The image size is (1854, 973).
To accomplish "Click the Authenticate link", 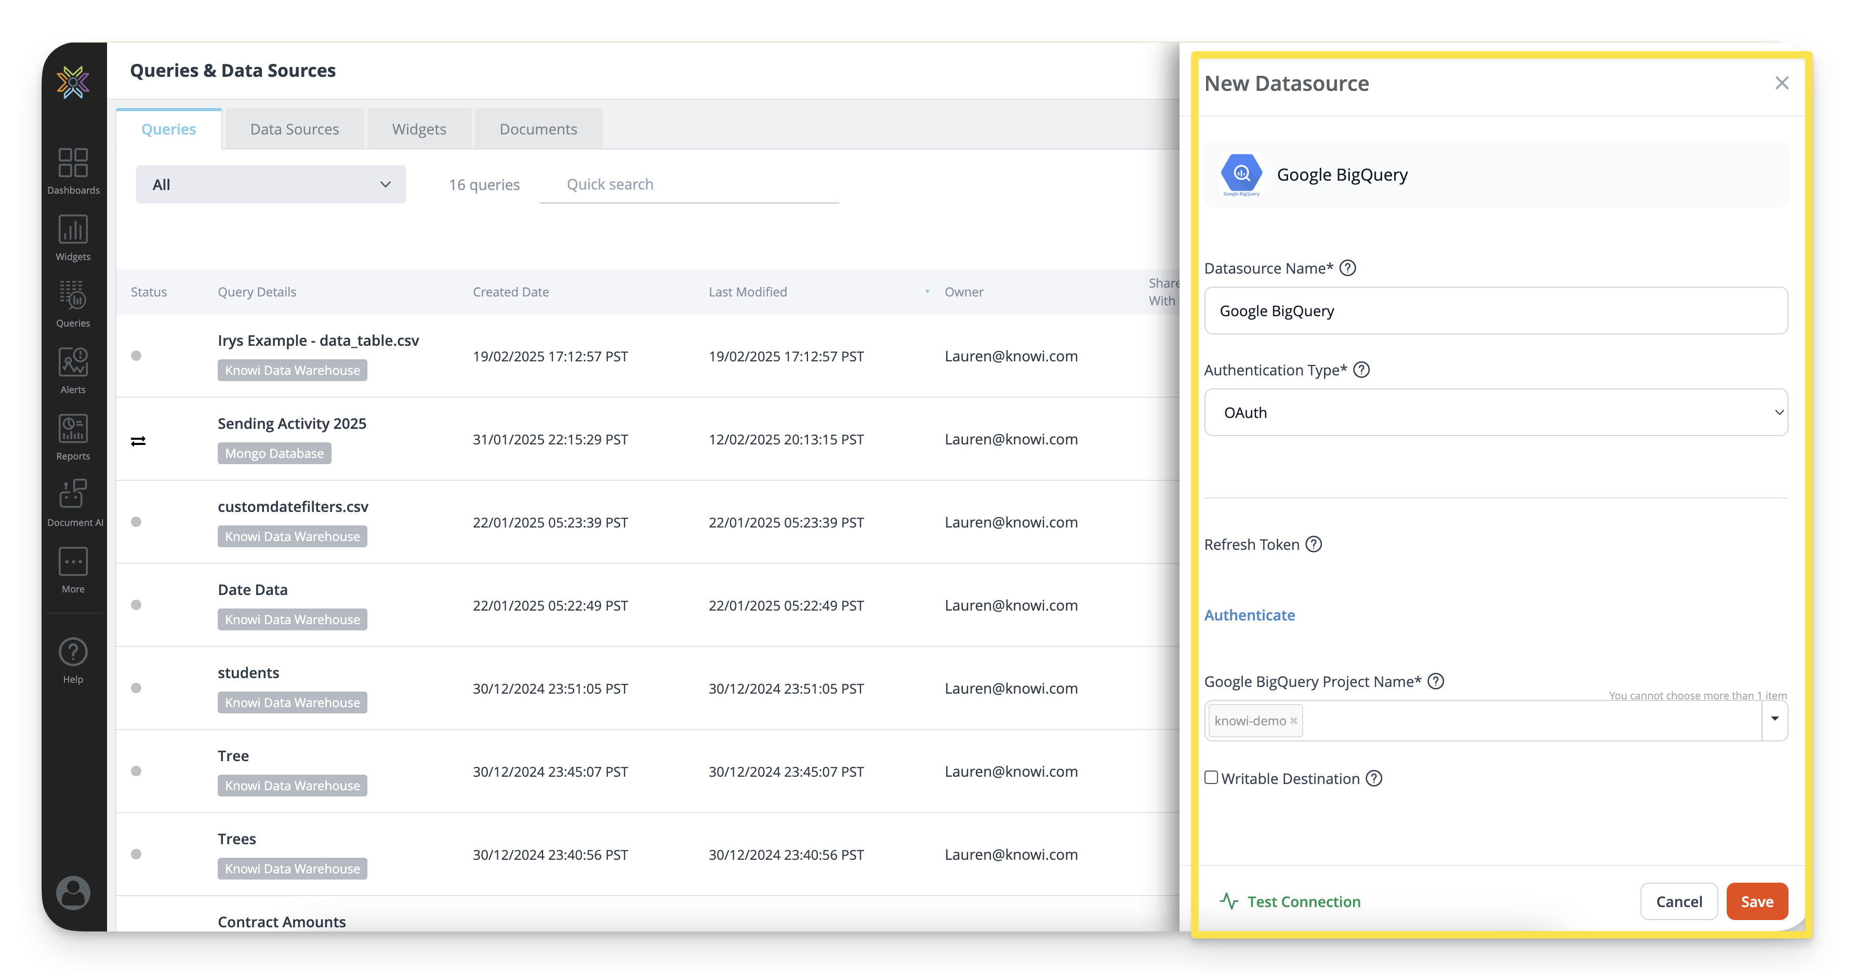I will coord(1250,615).
